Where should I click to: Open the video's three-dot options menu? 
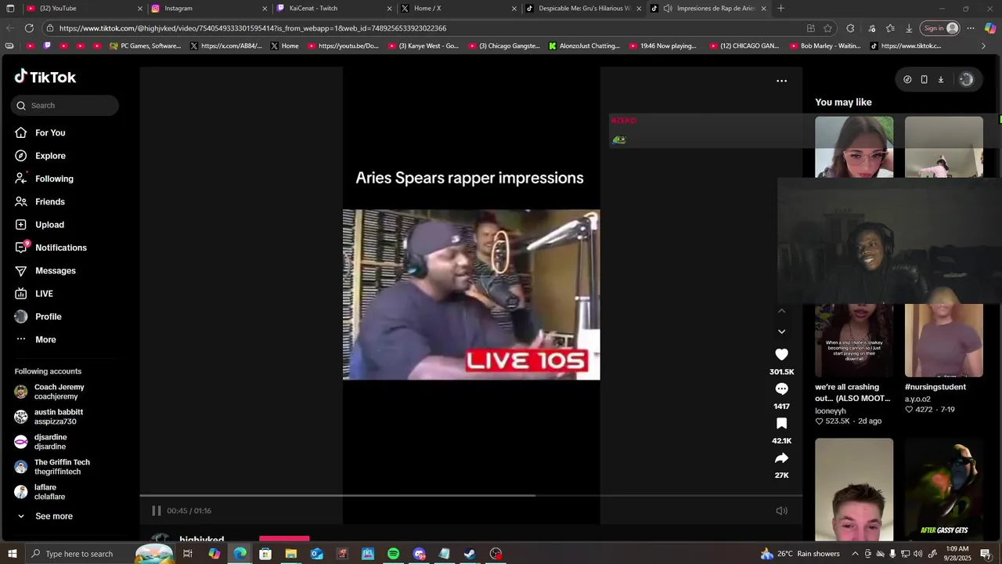(x=781, y=81)
